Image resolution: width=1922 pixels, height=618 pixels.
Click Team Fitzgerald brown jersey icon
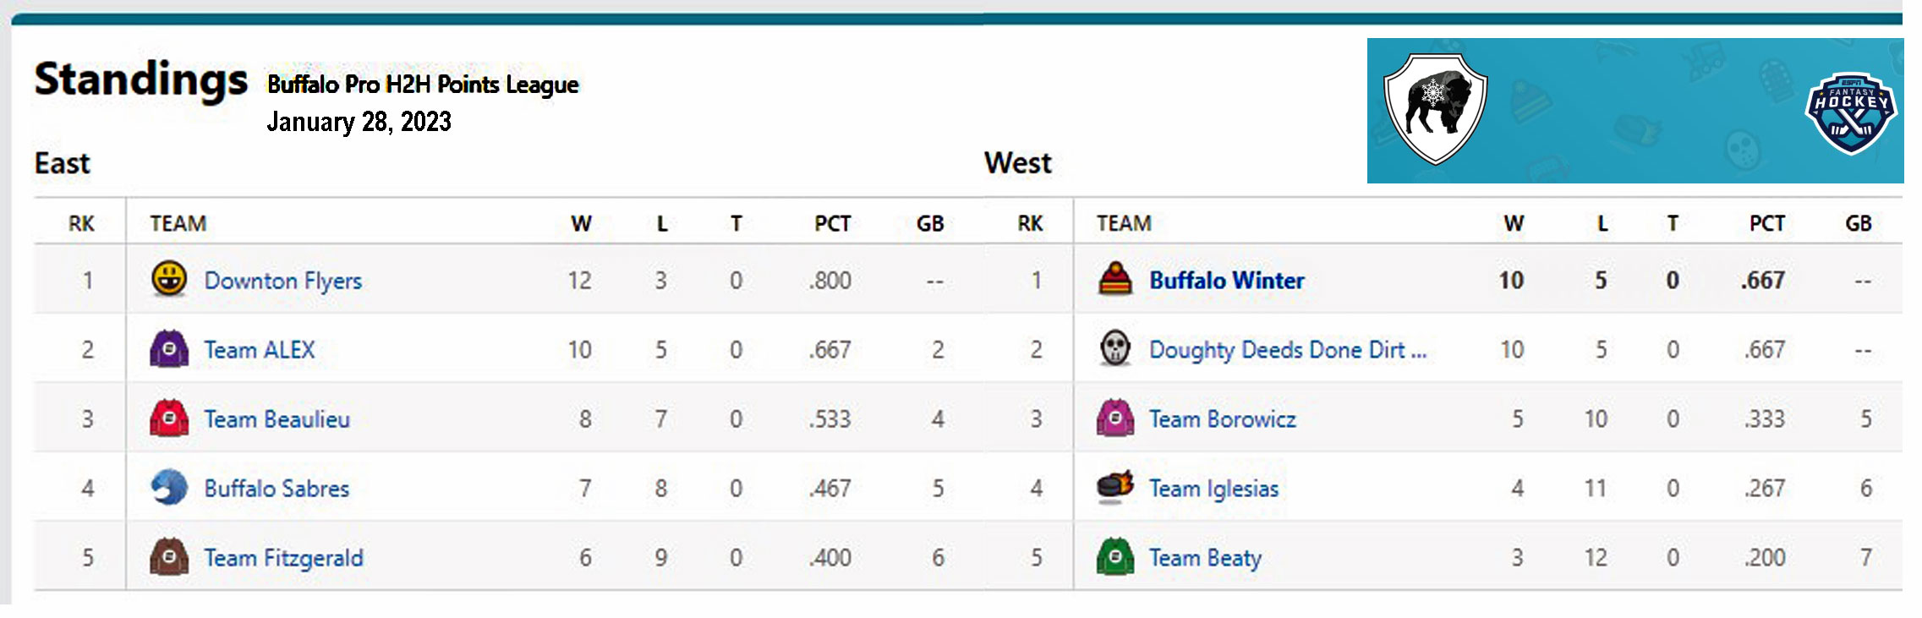pyautogui.click(x=168, y=556)
